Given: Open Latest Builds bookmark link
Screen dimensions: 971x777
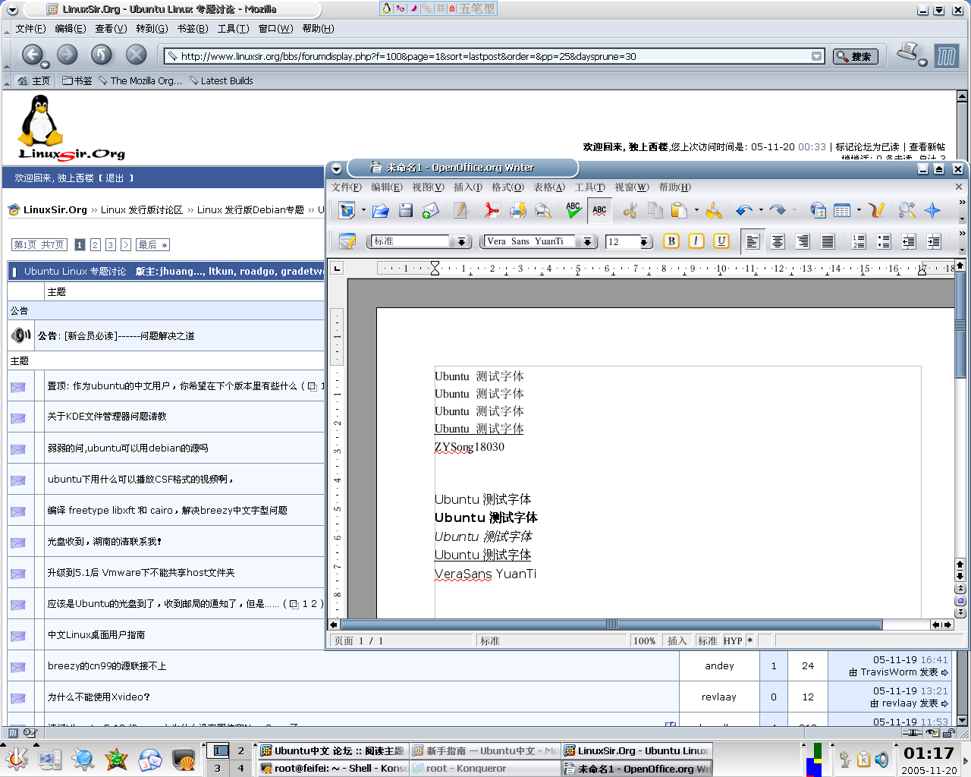Looking at the screenshot, I should 221,80.
